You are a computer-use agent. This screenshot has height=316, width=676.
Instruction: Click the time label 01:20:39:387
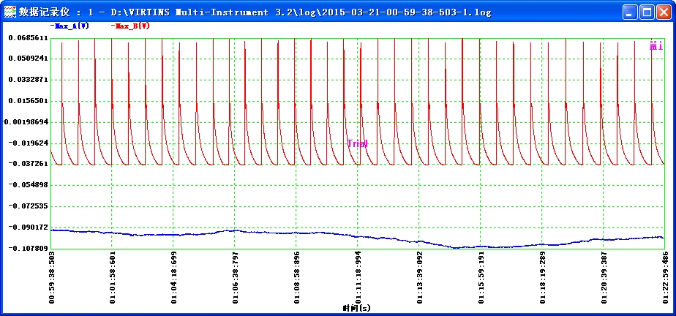click(x=603, y=278)
